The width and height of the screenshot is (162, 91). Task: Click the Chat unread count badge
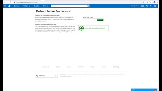155,90
